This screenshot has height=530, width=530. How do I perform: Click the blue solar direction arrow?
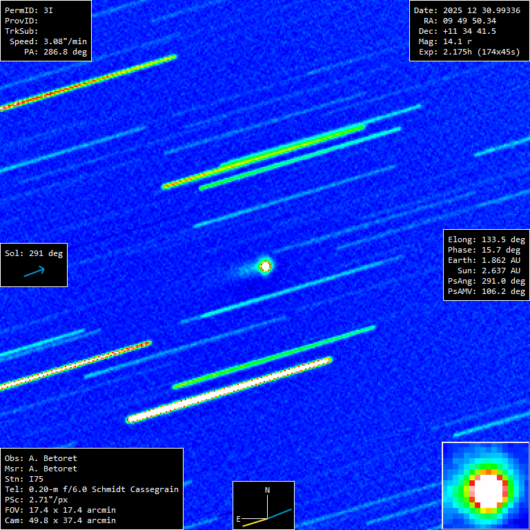[34, 272]
